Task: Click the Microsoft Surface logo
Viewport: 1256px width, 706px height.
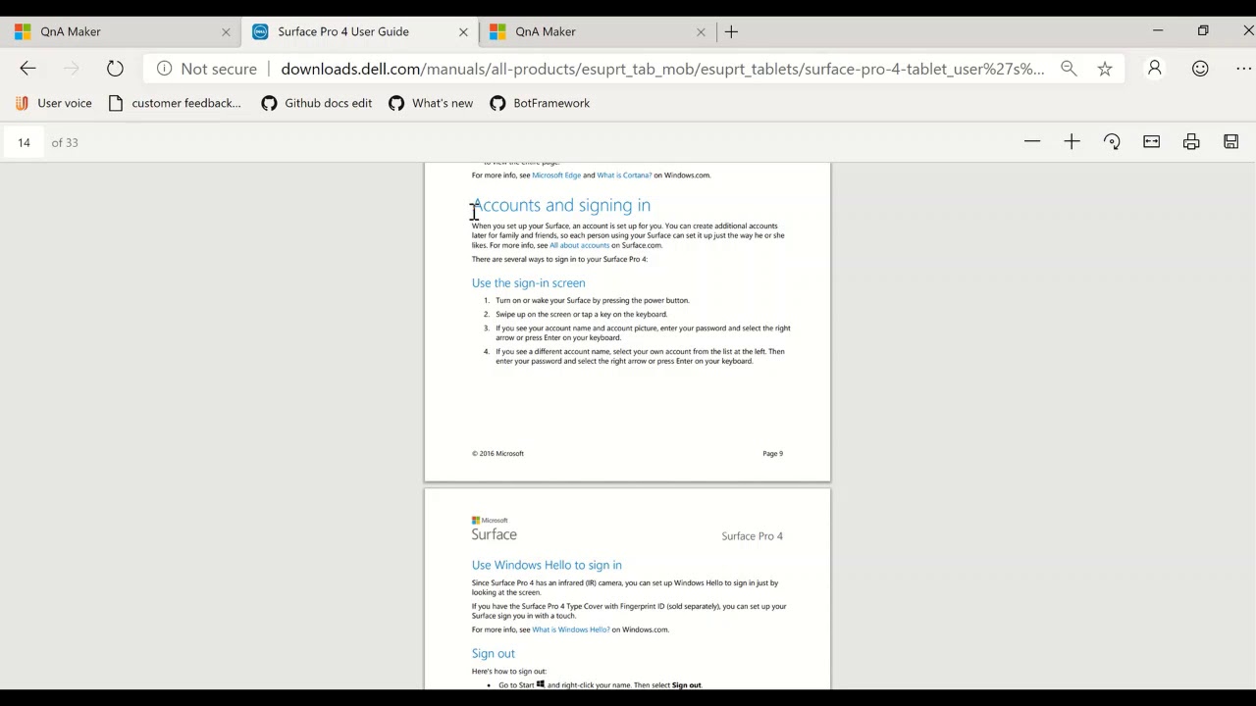Action: [x=494, y=529]
